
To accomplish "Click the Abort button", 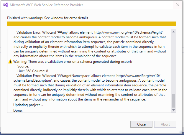I will [165, 124].
